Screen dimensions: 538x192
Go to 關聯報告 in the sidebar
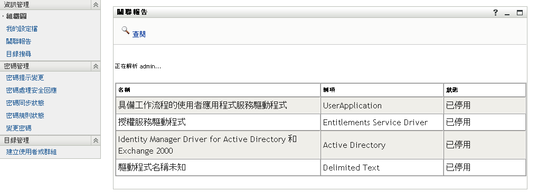(x=18, y=42)
